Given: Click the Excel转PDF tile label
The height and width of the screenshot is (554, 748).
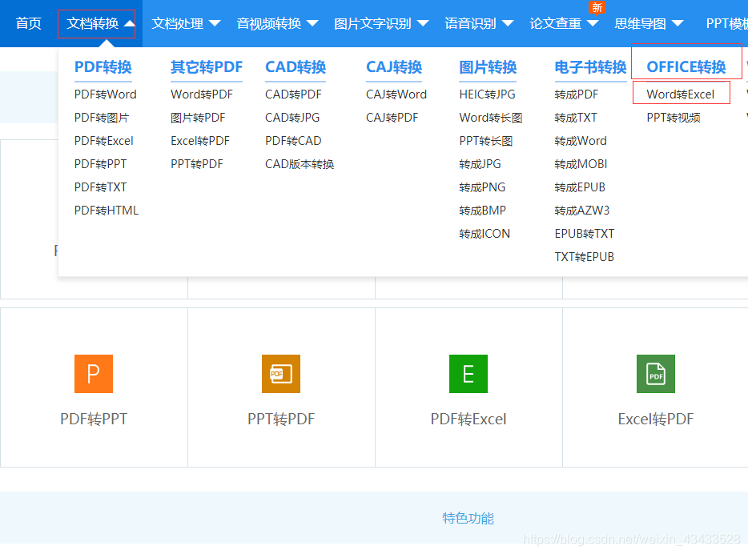Looking at the screenshot, I should [656, 419].
